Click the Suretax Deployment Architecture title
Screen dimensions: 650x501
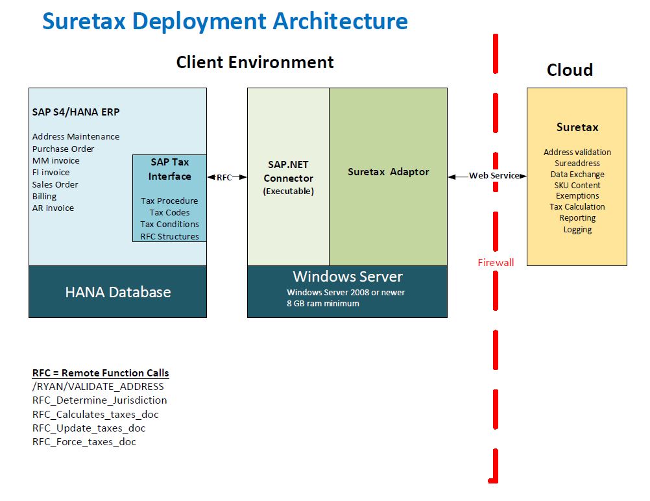coord(224,21)
